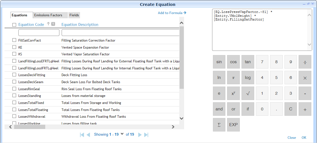The height and width of the screenshot is (143, 317).
Task: Click digit 9 on the keypad
Action: [x=291, y=62]
